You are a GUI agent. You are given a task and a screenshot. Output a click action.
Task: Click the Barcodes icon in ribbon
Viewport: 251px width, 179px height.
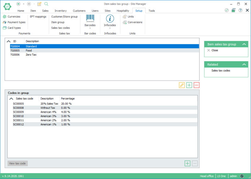coord(90,18)
